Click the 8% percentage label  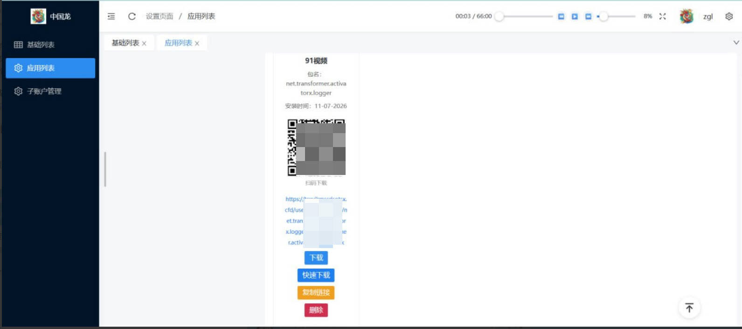tap(648, 16)
